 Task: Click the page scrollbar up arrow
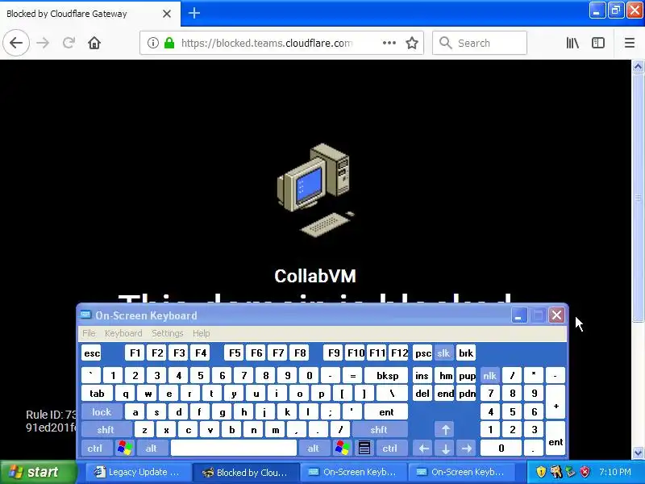[x=638, y=66]
